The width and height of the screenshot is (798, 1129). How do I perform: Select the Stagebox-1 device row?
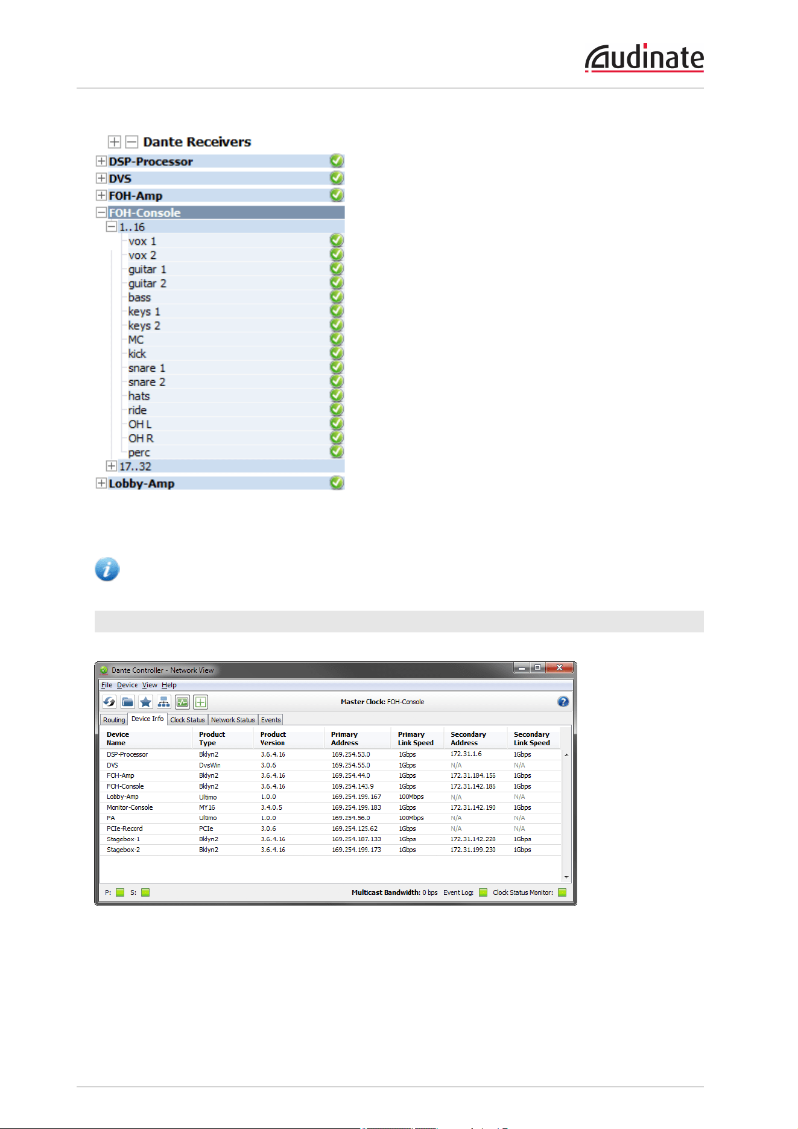(331, 839)
